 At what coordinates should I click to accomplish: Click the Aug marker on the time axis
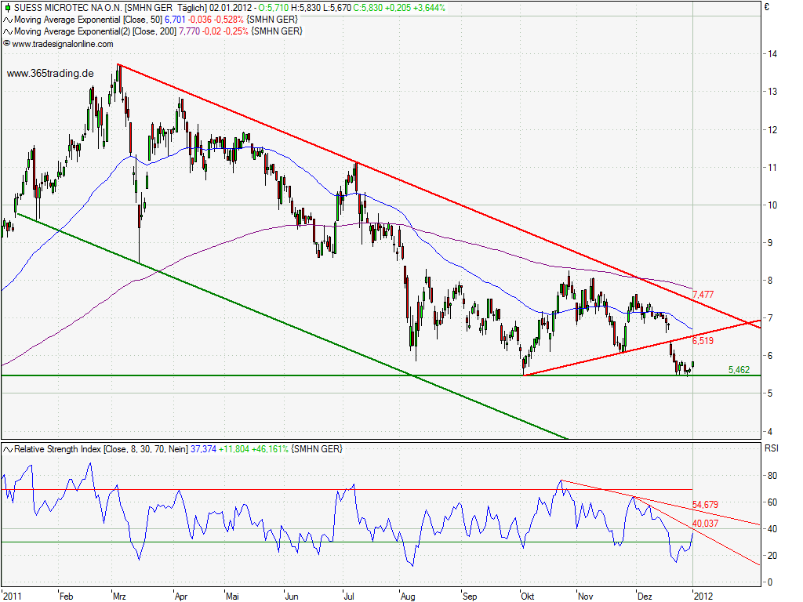(x=406, y=596)
